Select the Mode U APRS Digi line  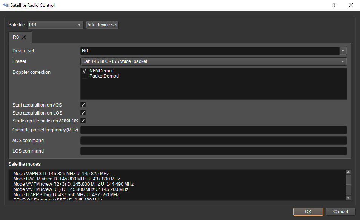click(x=66, y=194)
